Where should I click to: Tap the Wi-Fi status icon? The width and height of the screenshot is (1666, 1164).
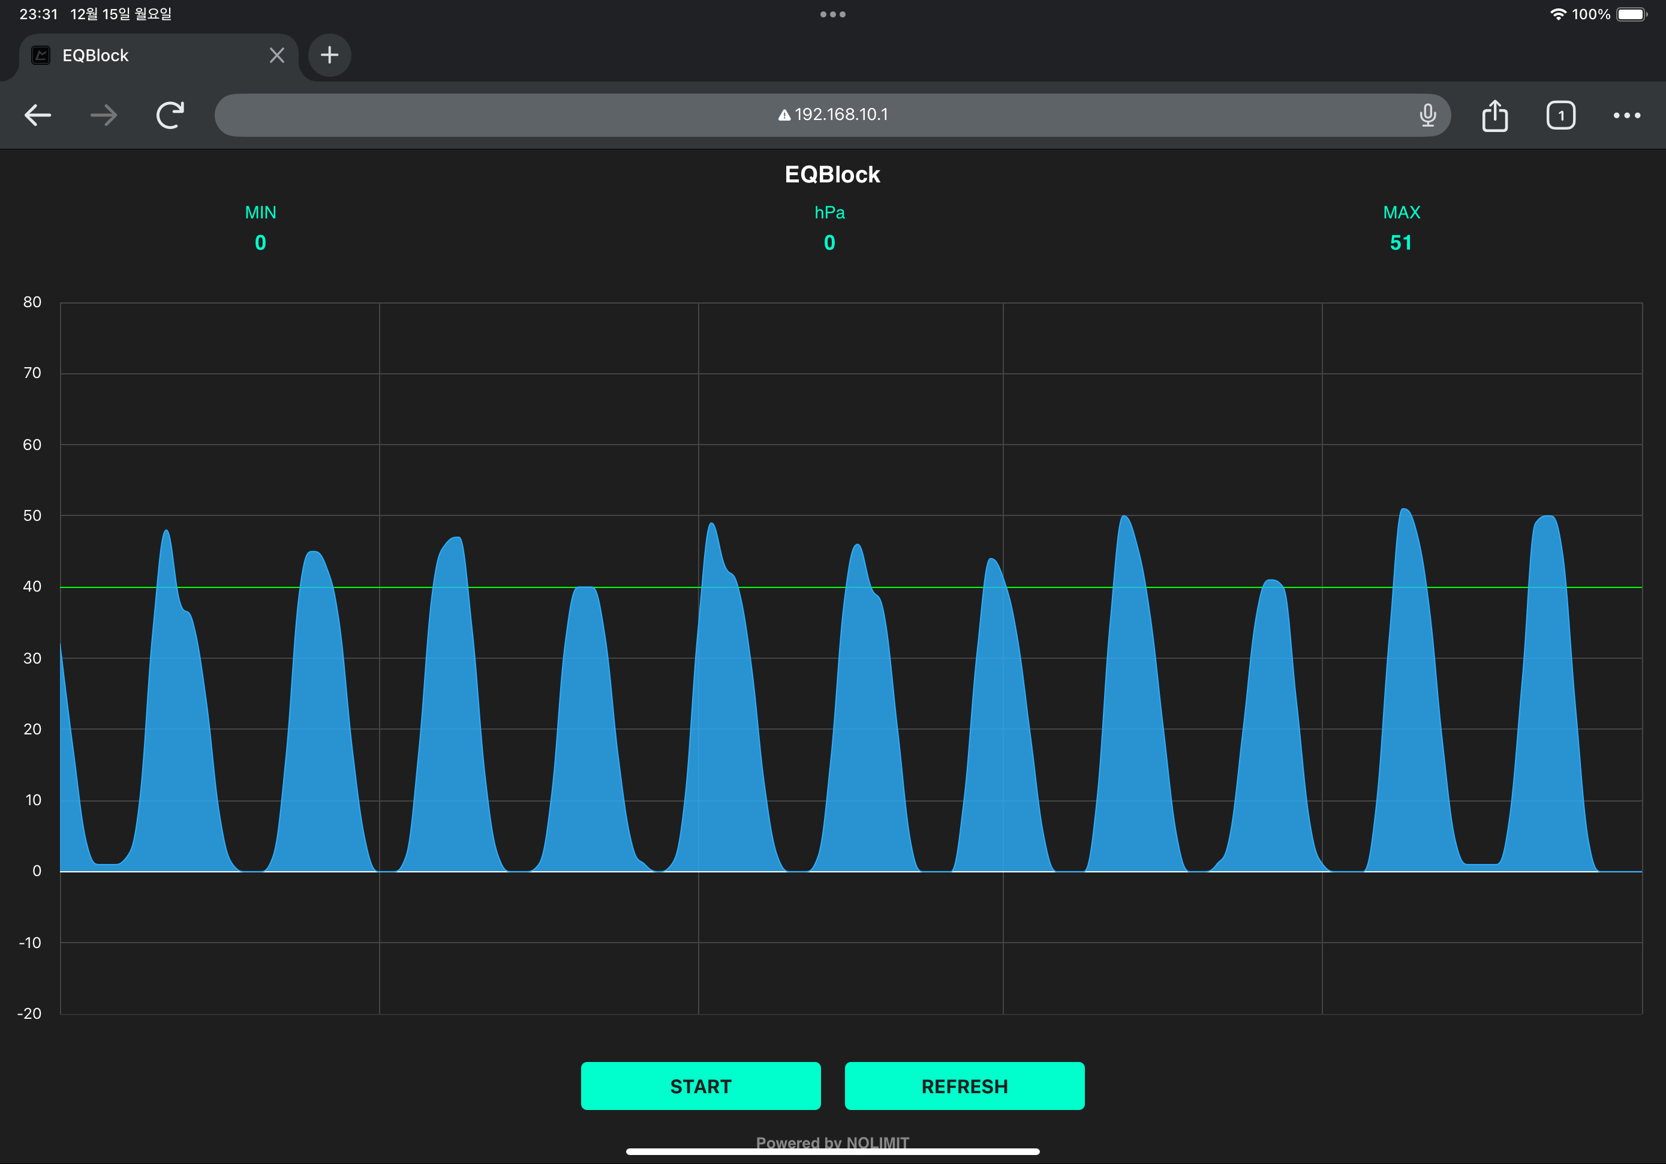pyautogui.click(x=1557, y=14)
